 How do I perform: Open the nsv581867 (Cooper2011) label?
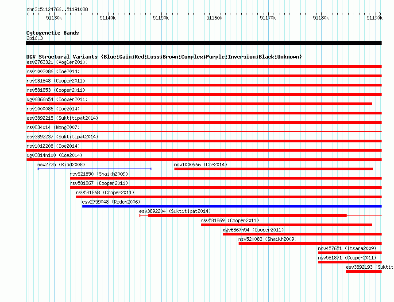99,183
